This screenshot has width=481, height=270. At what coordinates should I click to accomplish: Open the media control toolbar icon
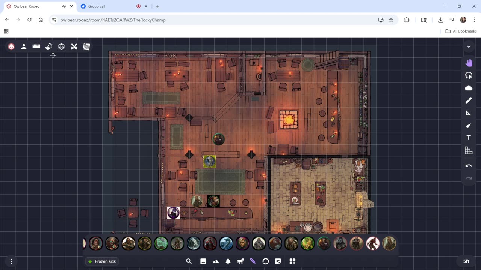[x=452, y=20]
